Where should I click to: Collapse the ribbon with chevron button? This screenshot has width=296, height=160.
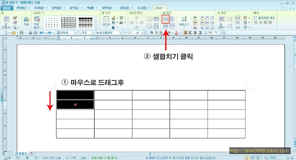(284, 9)
